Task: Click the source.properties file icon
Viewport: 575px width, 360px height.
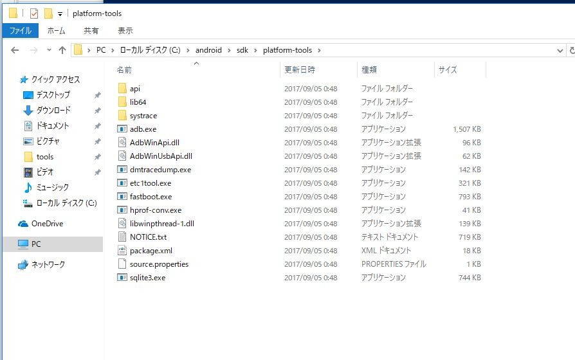Action: pos(122,264)
